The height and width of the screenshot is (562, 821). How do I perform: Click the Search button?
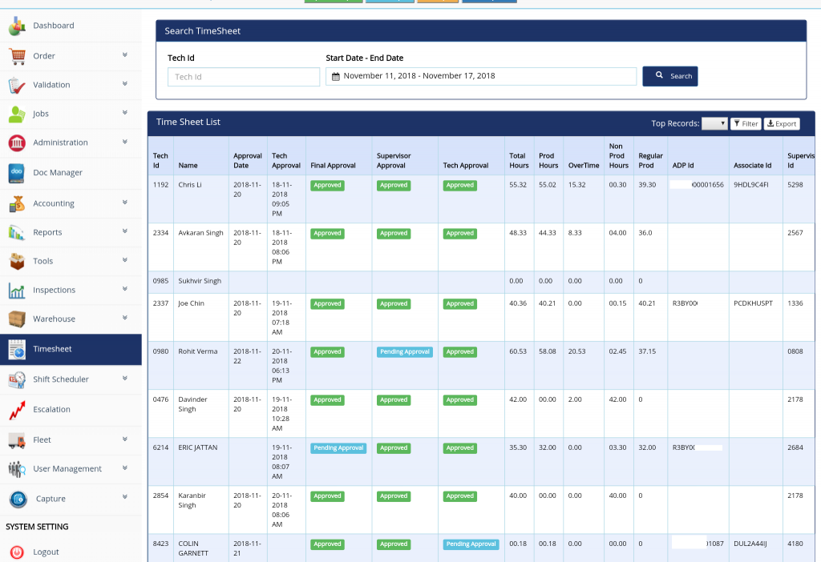coord(669,75)
